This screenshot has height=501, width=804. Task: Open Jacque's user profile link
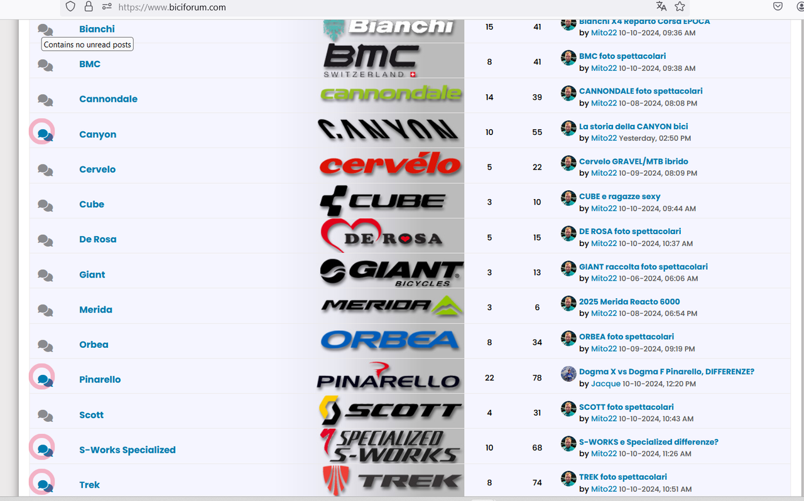tap(606, 384)
